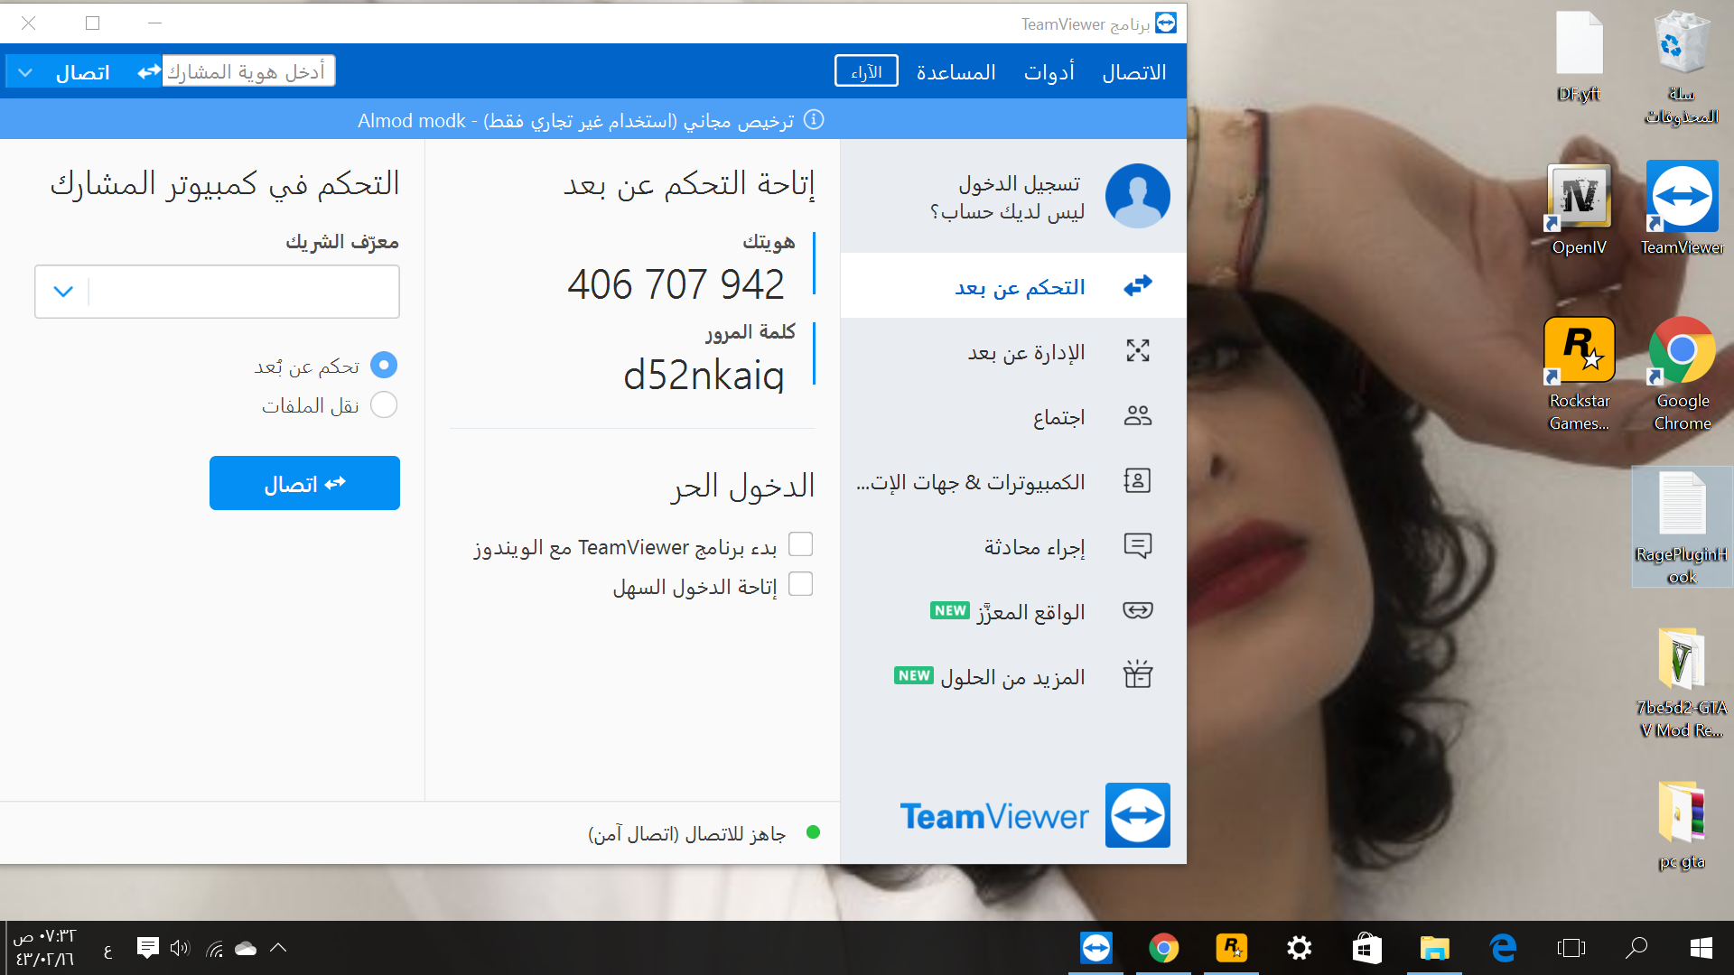Expand the Partner ID dropdown arrow

pos(63,292)
